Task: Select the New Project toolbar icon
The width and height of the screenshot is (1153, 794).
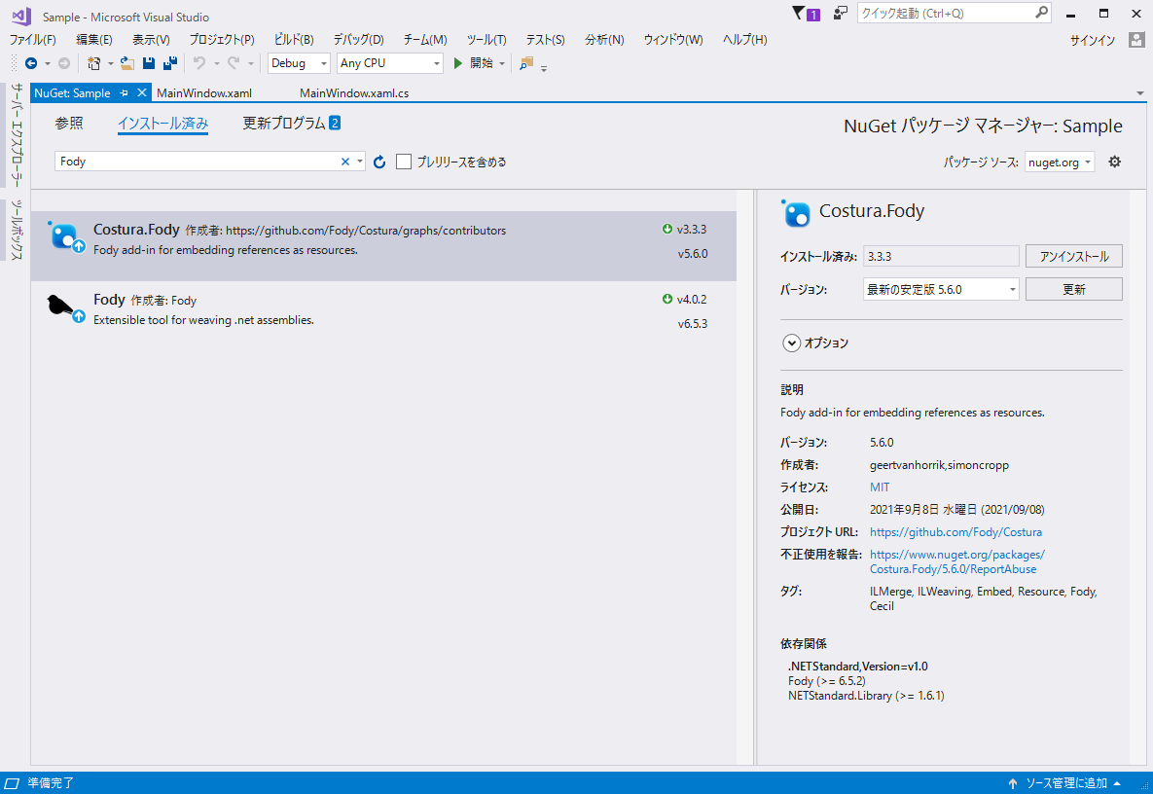Action: click(x=94, y=63)
